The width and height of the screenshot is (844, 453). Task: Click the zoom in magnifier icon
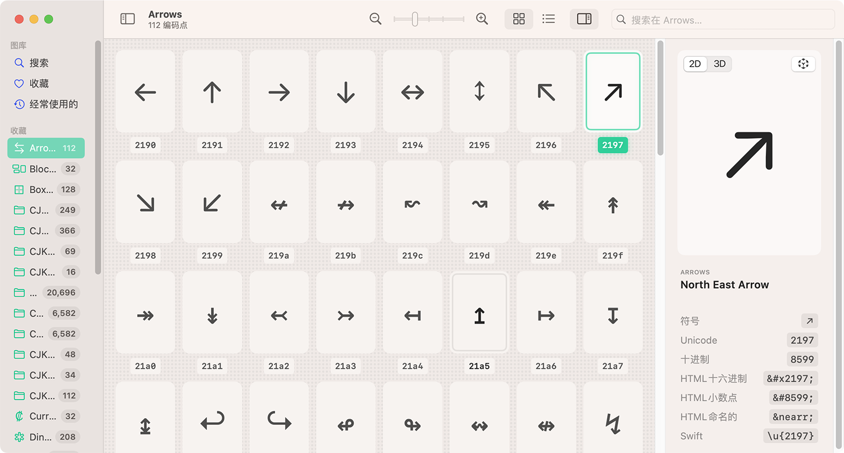[482, 19]
